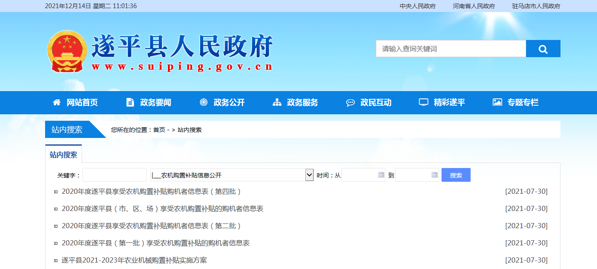Visit the 驻马店市人民政府 link

[x=536, y=6]
